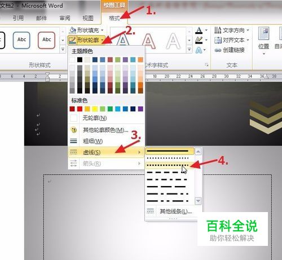Image resolution: width=282 pixels, height=260 pixels.
Task: Pick the olive green theme color swatch
Action: coord(118,60)
